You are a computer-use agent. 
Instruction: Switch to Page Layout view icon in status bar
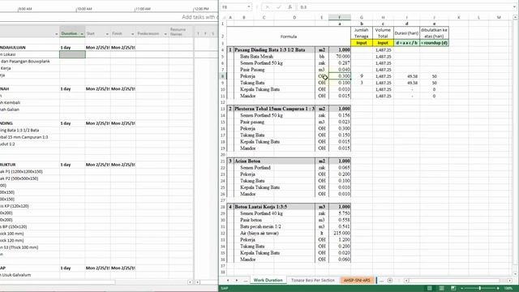click(441, 289)
